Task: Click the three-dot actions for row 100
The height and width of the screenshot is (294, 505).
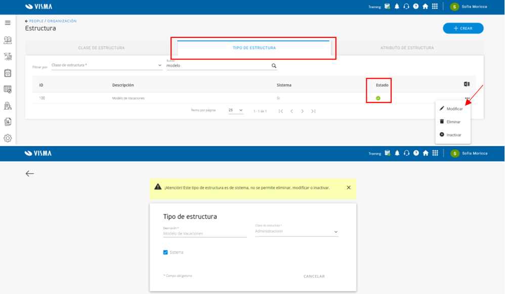Action: (x=467, y=98)
